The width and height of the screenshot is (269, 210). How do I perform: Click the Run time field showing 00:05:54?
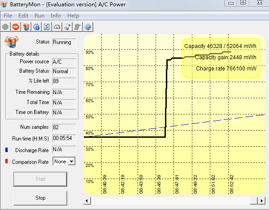pyautogui.click(x=64, y=138)
